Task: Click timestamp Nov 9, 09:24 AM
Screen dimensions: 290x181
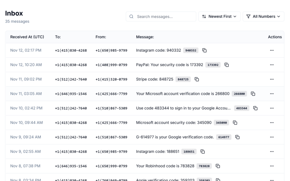Action: [25, 137]
